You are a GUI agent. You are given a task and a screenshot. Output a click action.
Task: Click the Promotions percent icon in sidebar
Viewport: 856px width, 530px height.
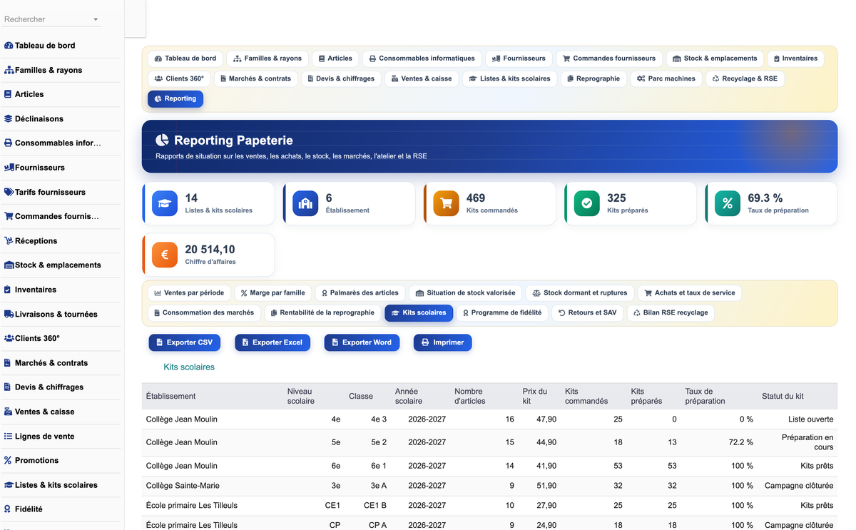coord(8,460)
